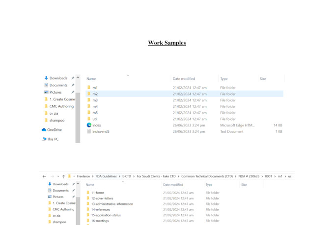This screenshot has height=225, width=334.
Task: Open the 11-forms folder
Action: point(98,193)
